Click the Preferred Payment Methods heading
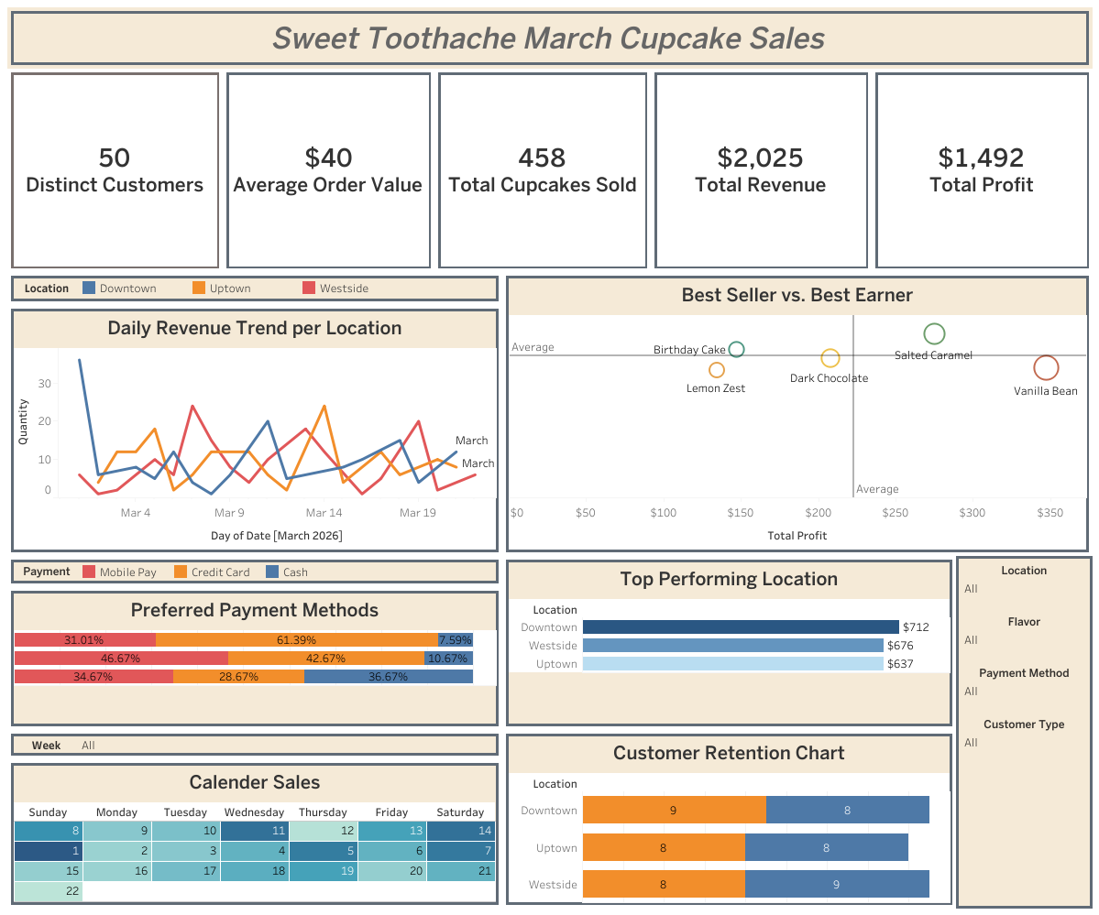Viewport: 1099px width, 915px height. (255, 609)
